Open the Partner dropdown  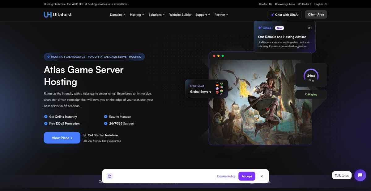click(x=221, y=14)
